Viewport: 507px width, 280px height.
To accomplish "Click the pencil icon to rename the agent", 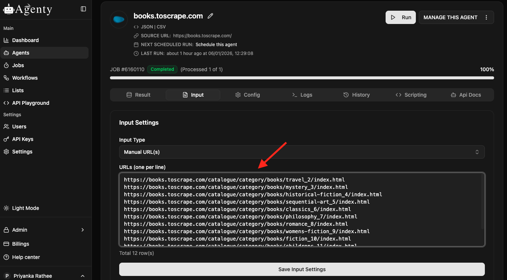I will 210,16.
